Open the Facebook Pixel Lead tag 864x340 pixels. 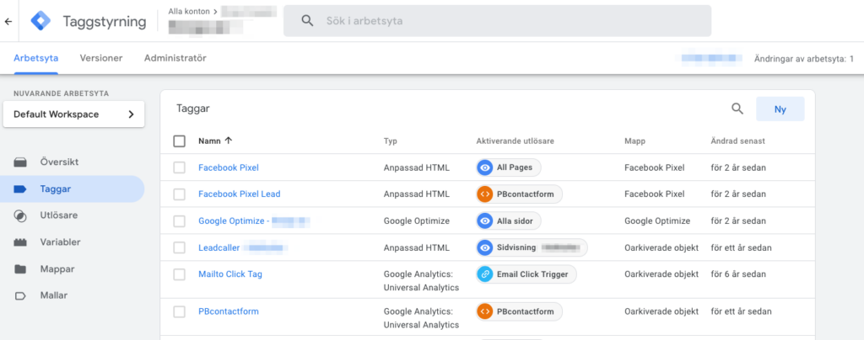[x=239, y=194]
